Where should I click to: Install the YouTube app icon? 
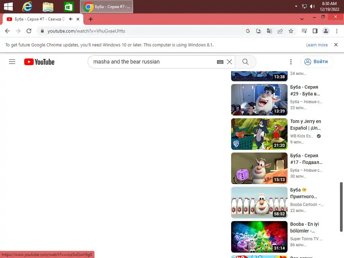tap(259, 31)
